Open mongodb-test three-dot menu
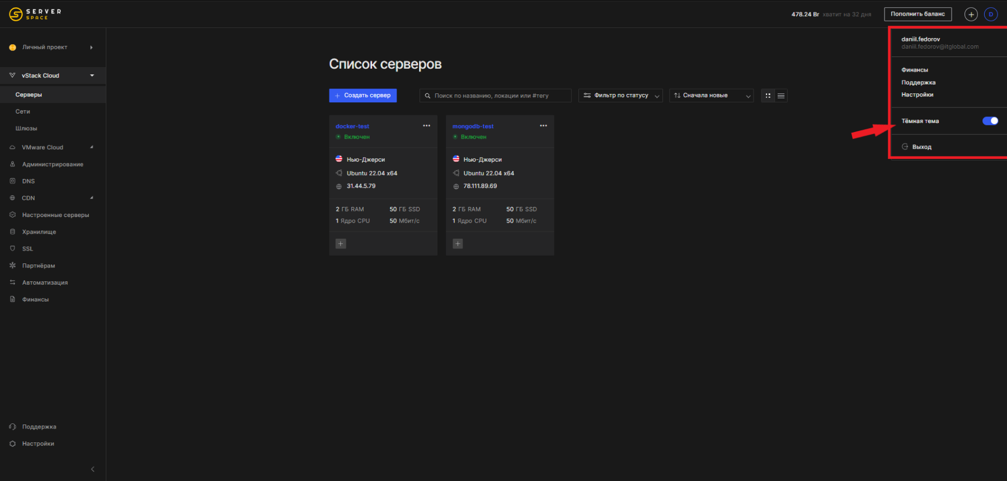 [543, 126]
